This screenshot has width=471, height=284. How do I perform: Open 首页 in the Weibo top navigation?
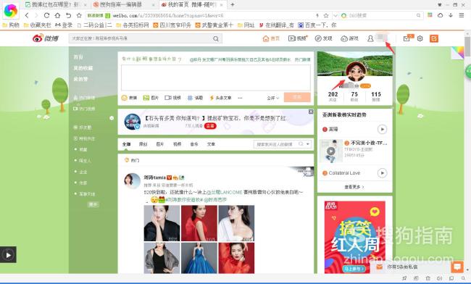point(271,38)
